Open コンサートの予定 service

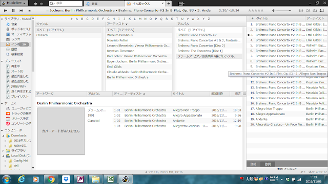[21, 123]
